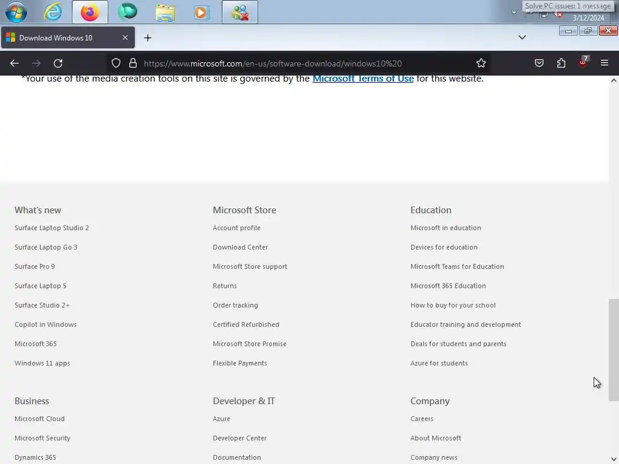Open Educator training and development link
The width and height of the screenshot is (619, 464).
tap(465, 324)
